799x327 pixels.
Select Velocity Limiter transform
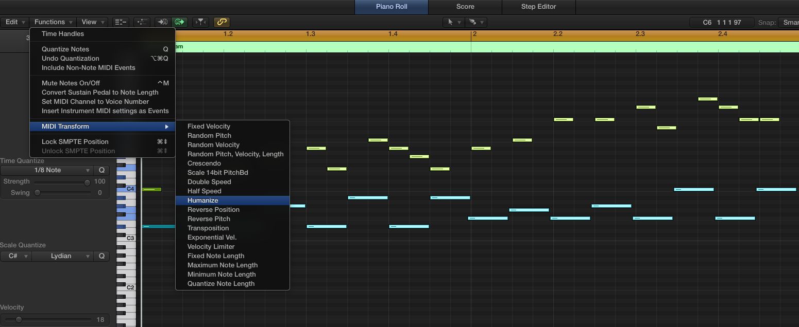click(x=232, y=247)
